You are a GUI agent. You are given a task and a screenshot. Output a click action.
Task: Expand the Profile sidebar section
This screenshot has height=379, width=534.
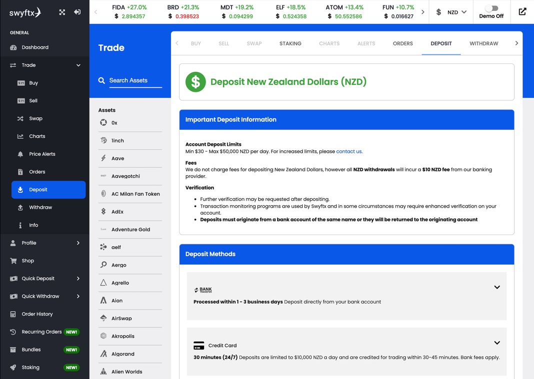click(x=78, y=243)
